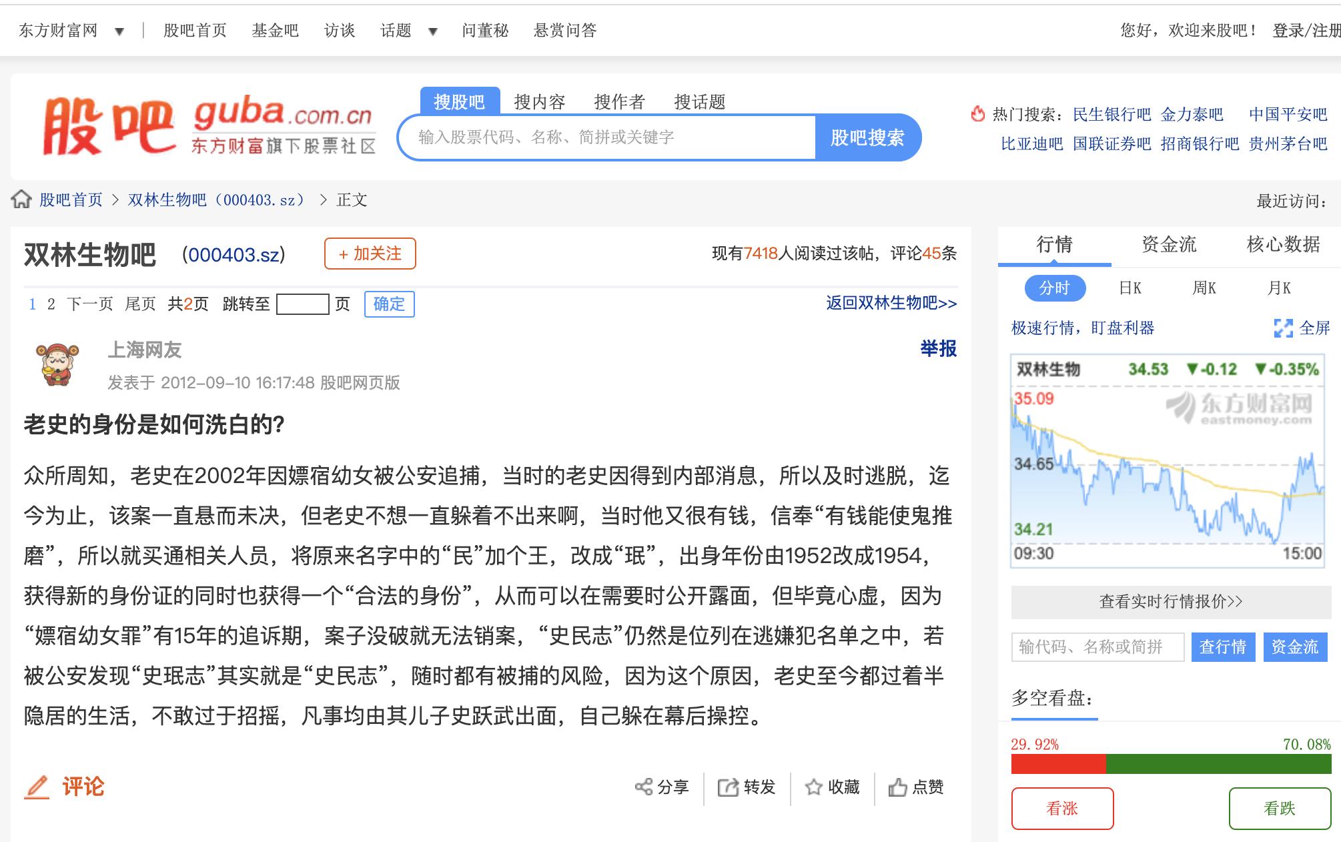Click the 确定 page jump button
The image size is (1341, 842).
[390, 304]
